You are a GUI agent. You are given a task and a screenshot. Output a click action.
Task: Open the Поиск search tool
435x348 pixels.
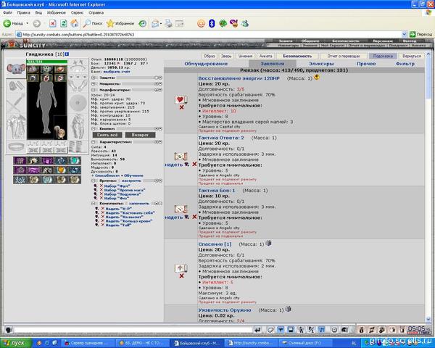coord(93,24)
